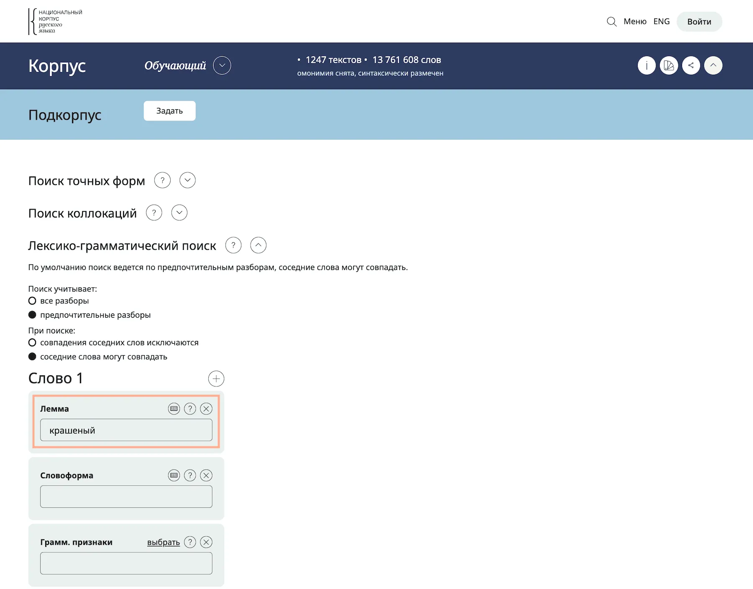This screenshot has height=589, width=753.
Task: Show help for the Словоформа field
Action: (x=190, y=475)
